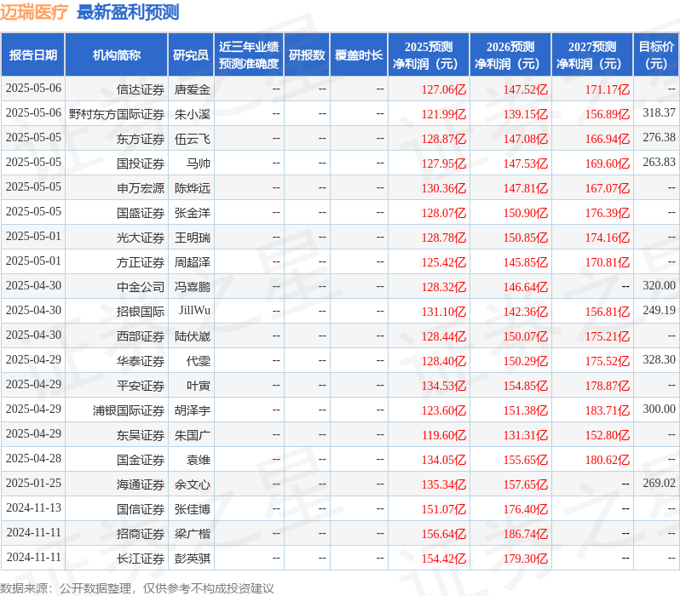Viewport: 680px width, 596px height.
Task: Click researcher name 马帅
Action: pyautogui.click(x=199, y=163)
